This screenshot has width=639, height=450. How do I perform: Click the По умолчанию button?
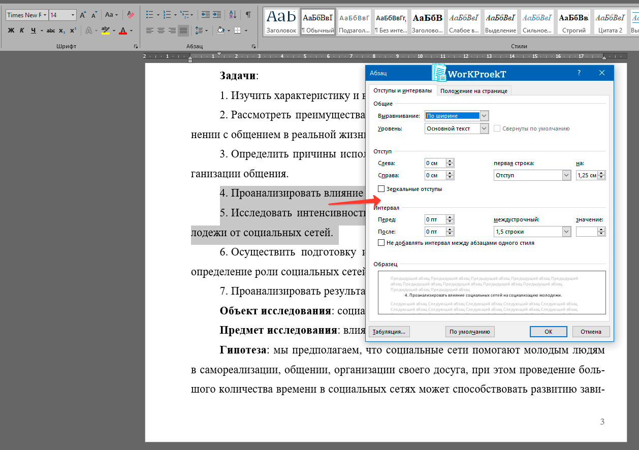(469, 331)
